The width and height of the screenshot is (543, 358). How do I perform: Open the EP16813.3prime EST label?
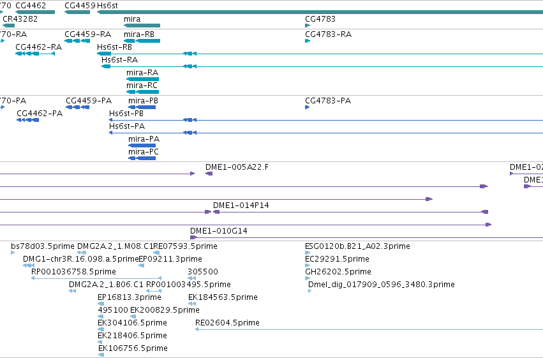[129, 297]
